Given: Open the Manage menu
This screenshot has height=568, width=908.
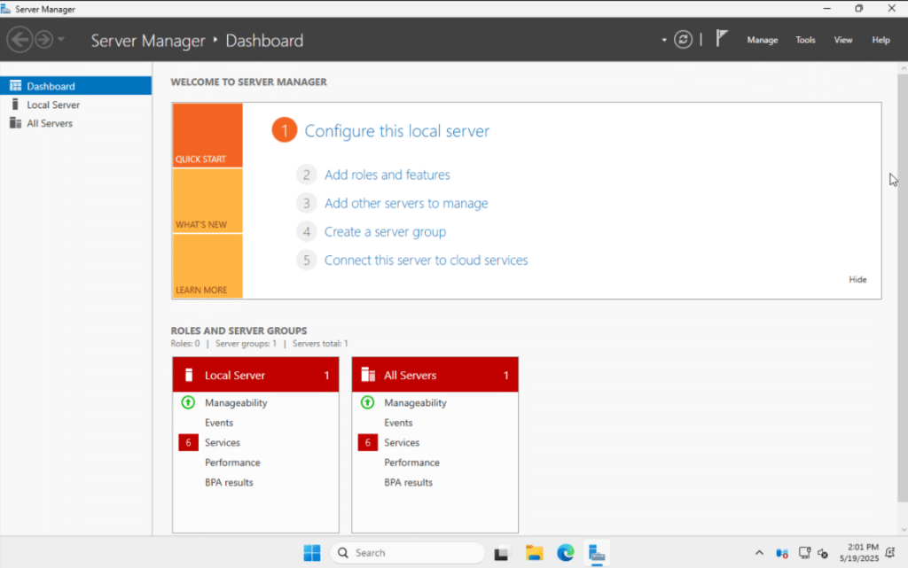Looking at the screenshot, I should click(x=762, y=40).
